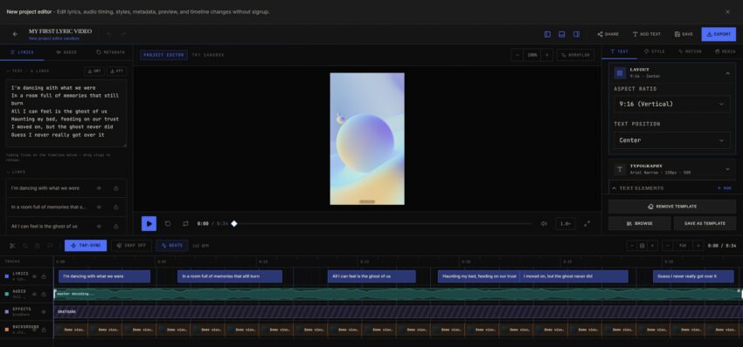This screenshot has width=743, height=347.
Task: Browse templates
Action: coord(640,223)
